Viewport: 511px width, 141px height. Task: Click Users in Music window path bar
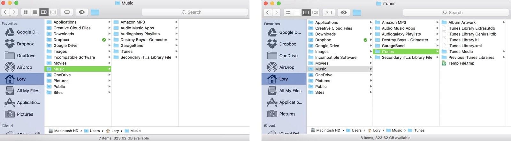point(92,131)
